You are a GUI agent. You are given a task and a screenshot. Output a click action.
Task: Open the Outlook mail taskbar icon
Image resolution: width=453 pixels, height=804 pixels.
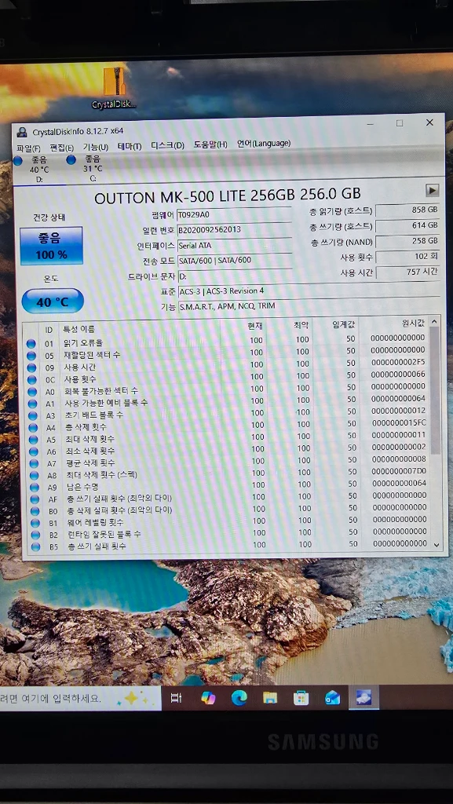pos(332,698)
